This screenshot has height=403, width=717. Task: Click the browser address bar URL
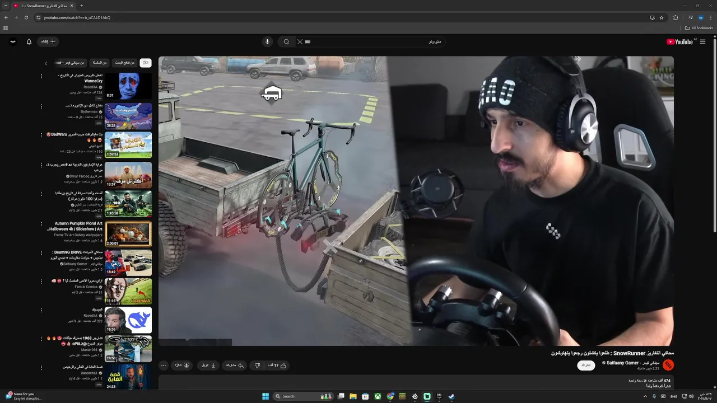point(77,17)
